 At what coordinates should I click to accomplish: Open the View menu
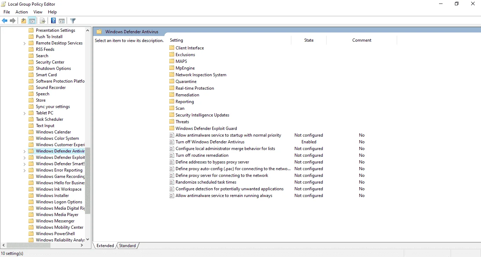click(x=38, y=12)
